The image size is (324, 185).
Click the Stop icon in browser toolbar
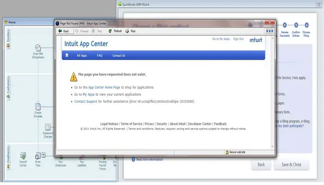(93, 31)
